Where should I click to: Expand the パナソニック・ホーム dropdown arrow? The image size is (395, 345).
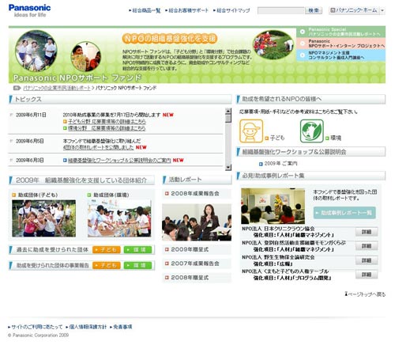click(382, 10)
